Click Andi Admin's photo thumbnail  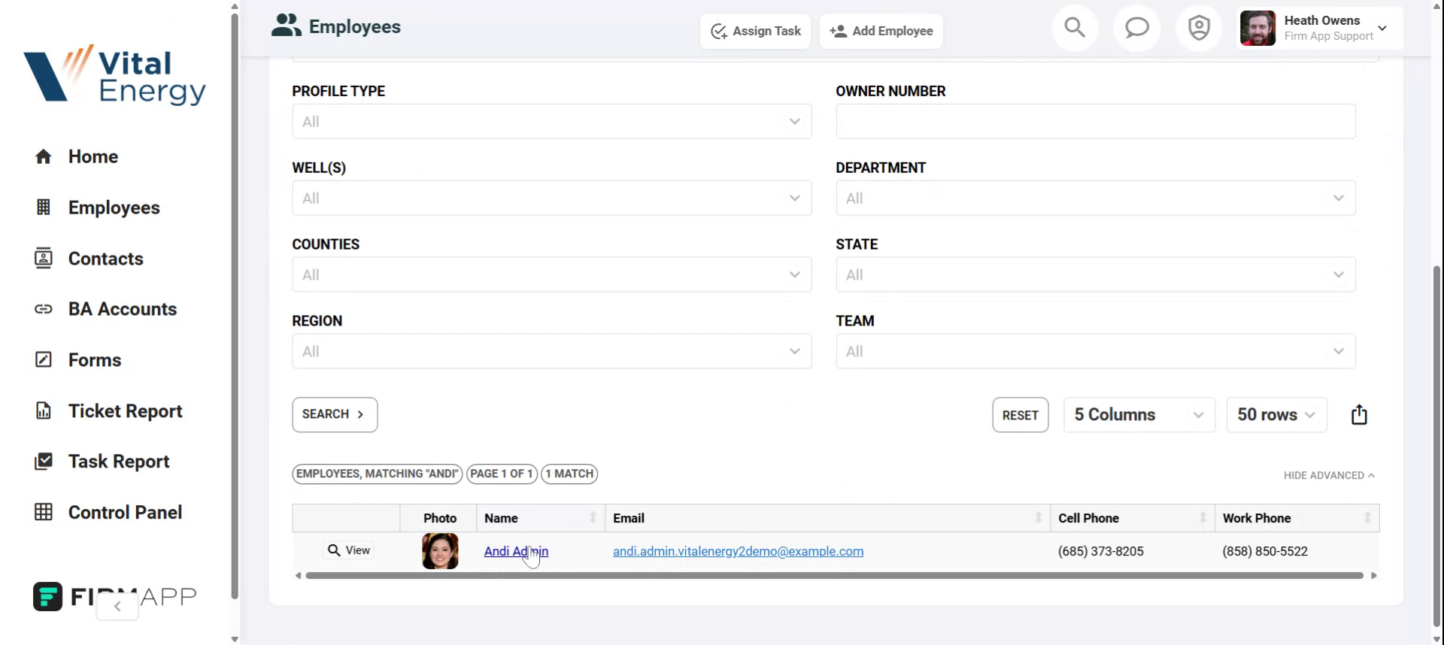(440, 551)
